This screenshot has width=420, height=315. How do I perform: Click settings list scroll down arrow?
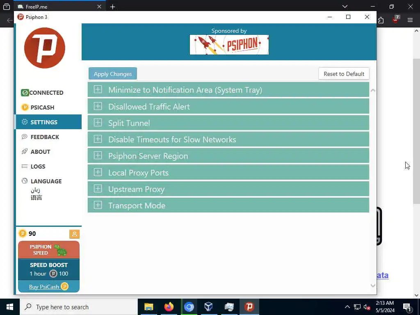tap(372, 285)
